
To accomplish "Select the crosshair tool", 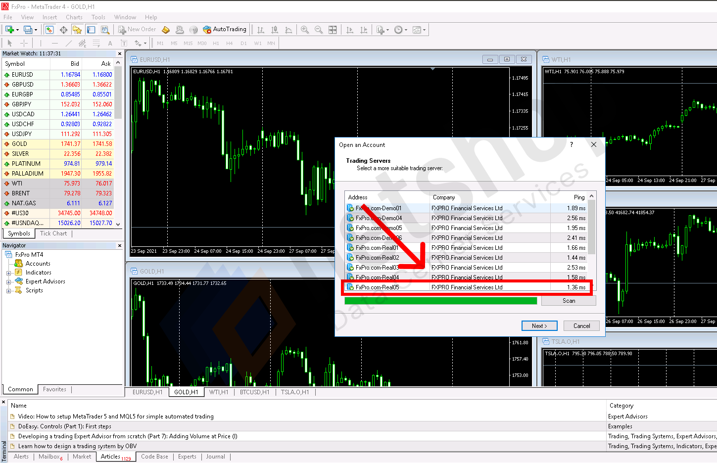I will pos(24,43).
